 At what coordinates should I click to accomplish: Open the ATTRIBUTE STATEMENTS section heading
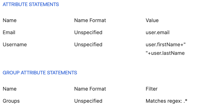pos(31,5)
